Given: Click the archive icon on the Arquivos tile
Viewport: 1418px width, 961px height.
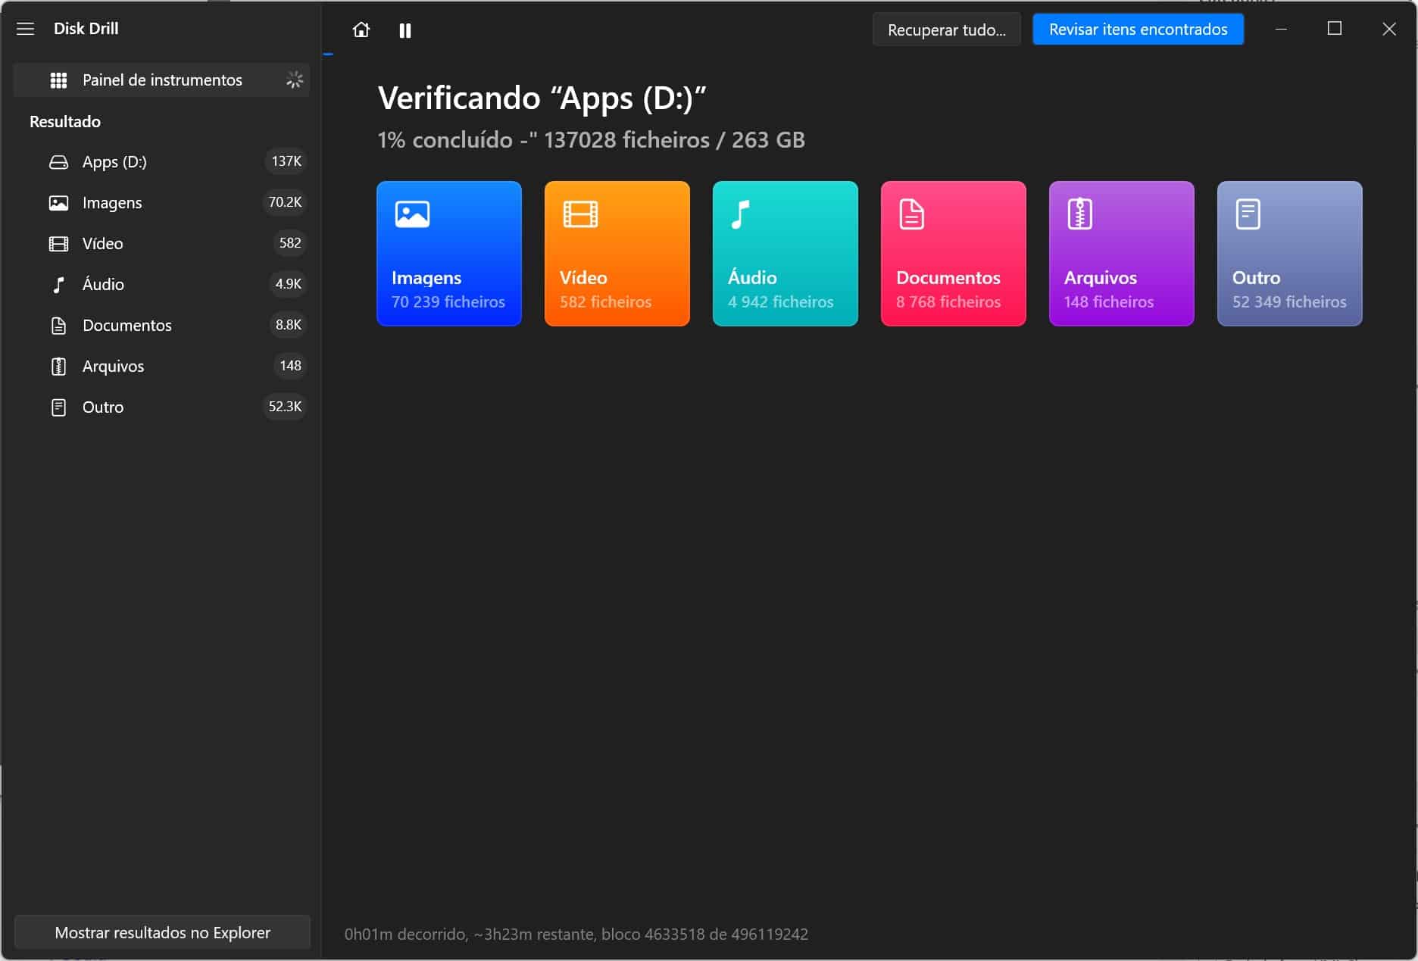Looking at the screenshot, I should click(x=1079, y=214).
